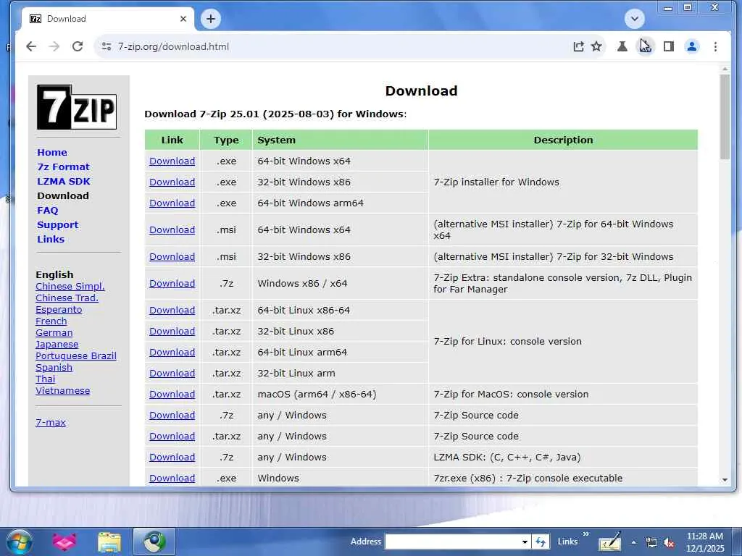742x556 pixels.
Task: Switch language to French
Action: click(51, 321)
